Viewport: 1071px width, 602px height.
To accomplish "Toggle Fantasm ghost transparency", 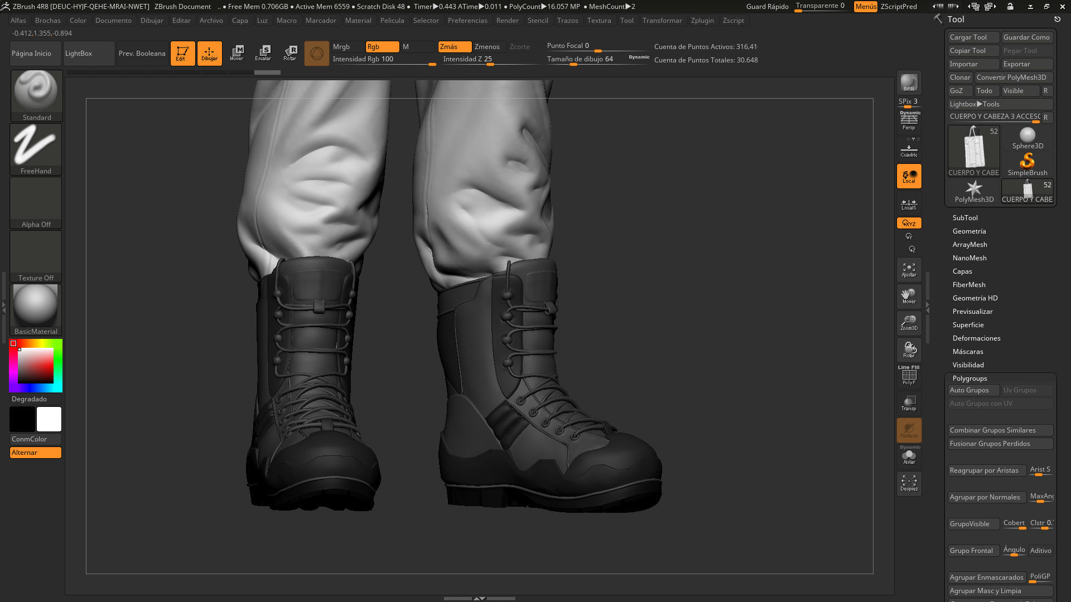I will [x=909, y=430].
